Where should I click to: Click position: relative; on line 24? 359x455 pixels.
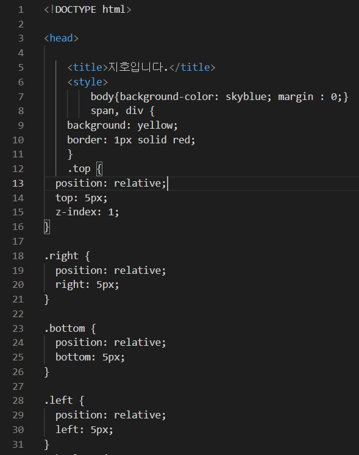pos(111,343)
